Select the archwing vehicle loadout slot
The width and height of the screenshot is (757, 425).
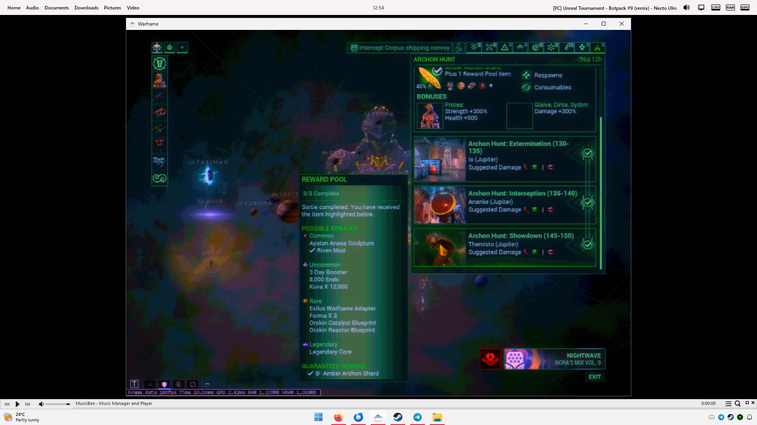click(160, 161)
